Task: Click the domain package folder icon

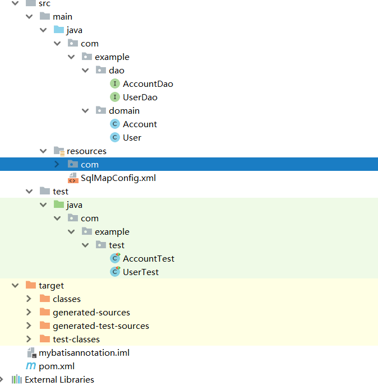Action: (x=101, y=110)
